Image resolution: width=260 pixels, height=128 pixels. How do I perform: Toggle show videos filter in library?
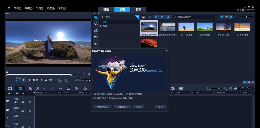pos(156,17)
